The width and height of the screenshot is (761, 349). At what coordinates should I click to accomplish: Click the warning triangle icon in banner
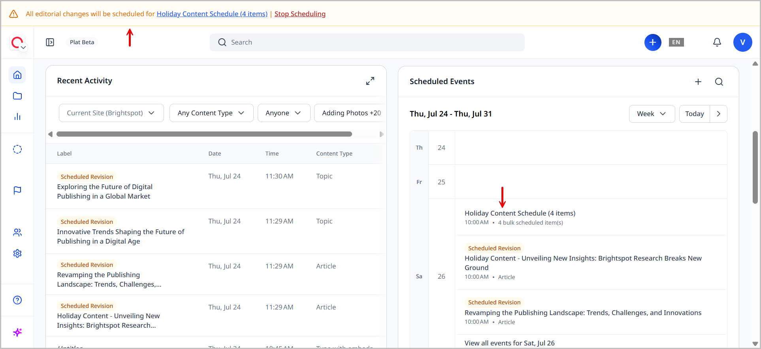[x=13, y=14]
